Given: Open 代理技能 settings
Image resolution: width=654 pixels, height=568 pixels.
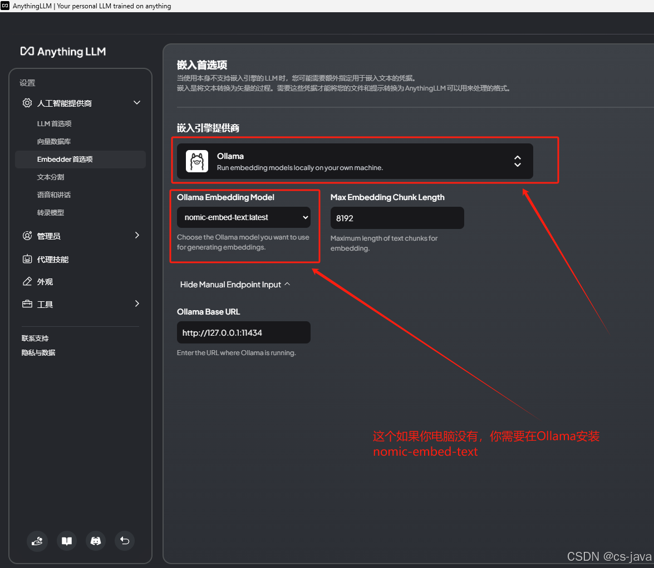Looking at the screenshot, I should coord(52,260).
